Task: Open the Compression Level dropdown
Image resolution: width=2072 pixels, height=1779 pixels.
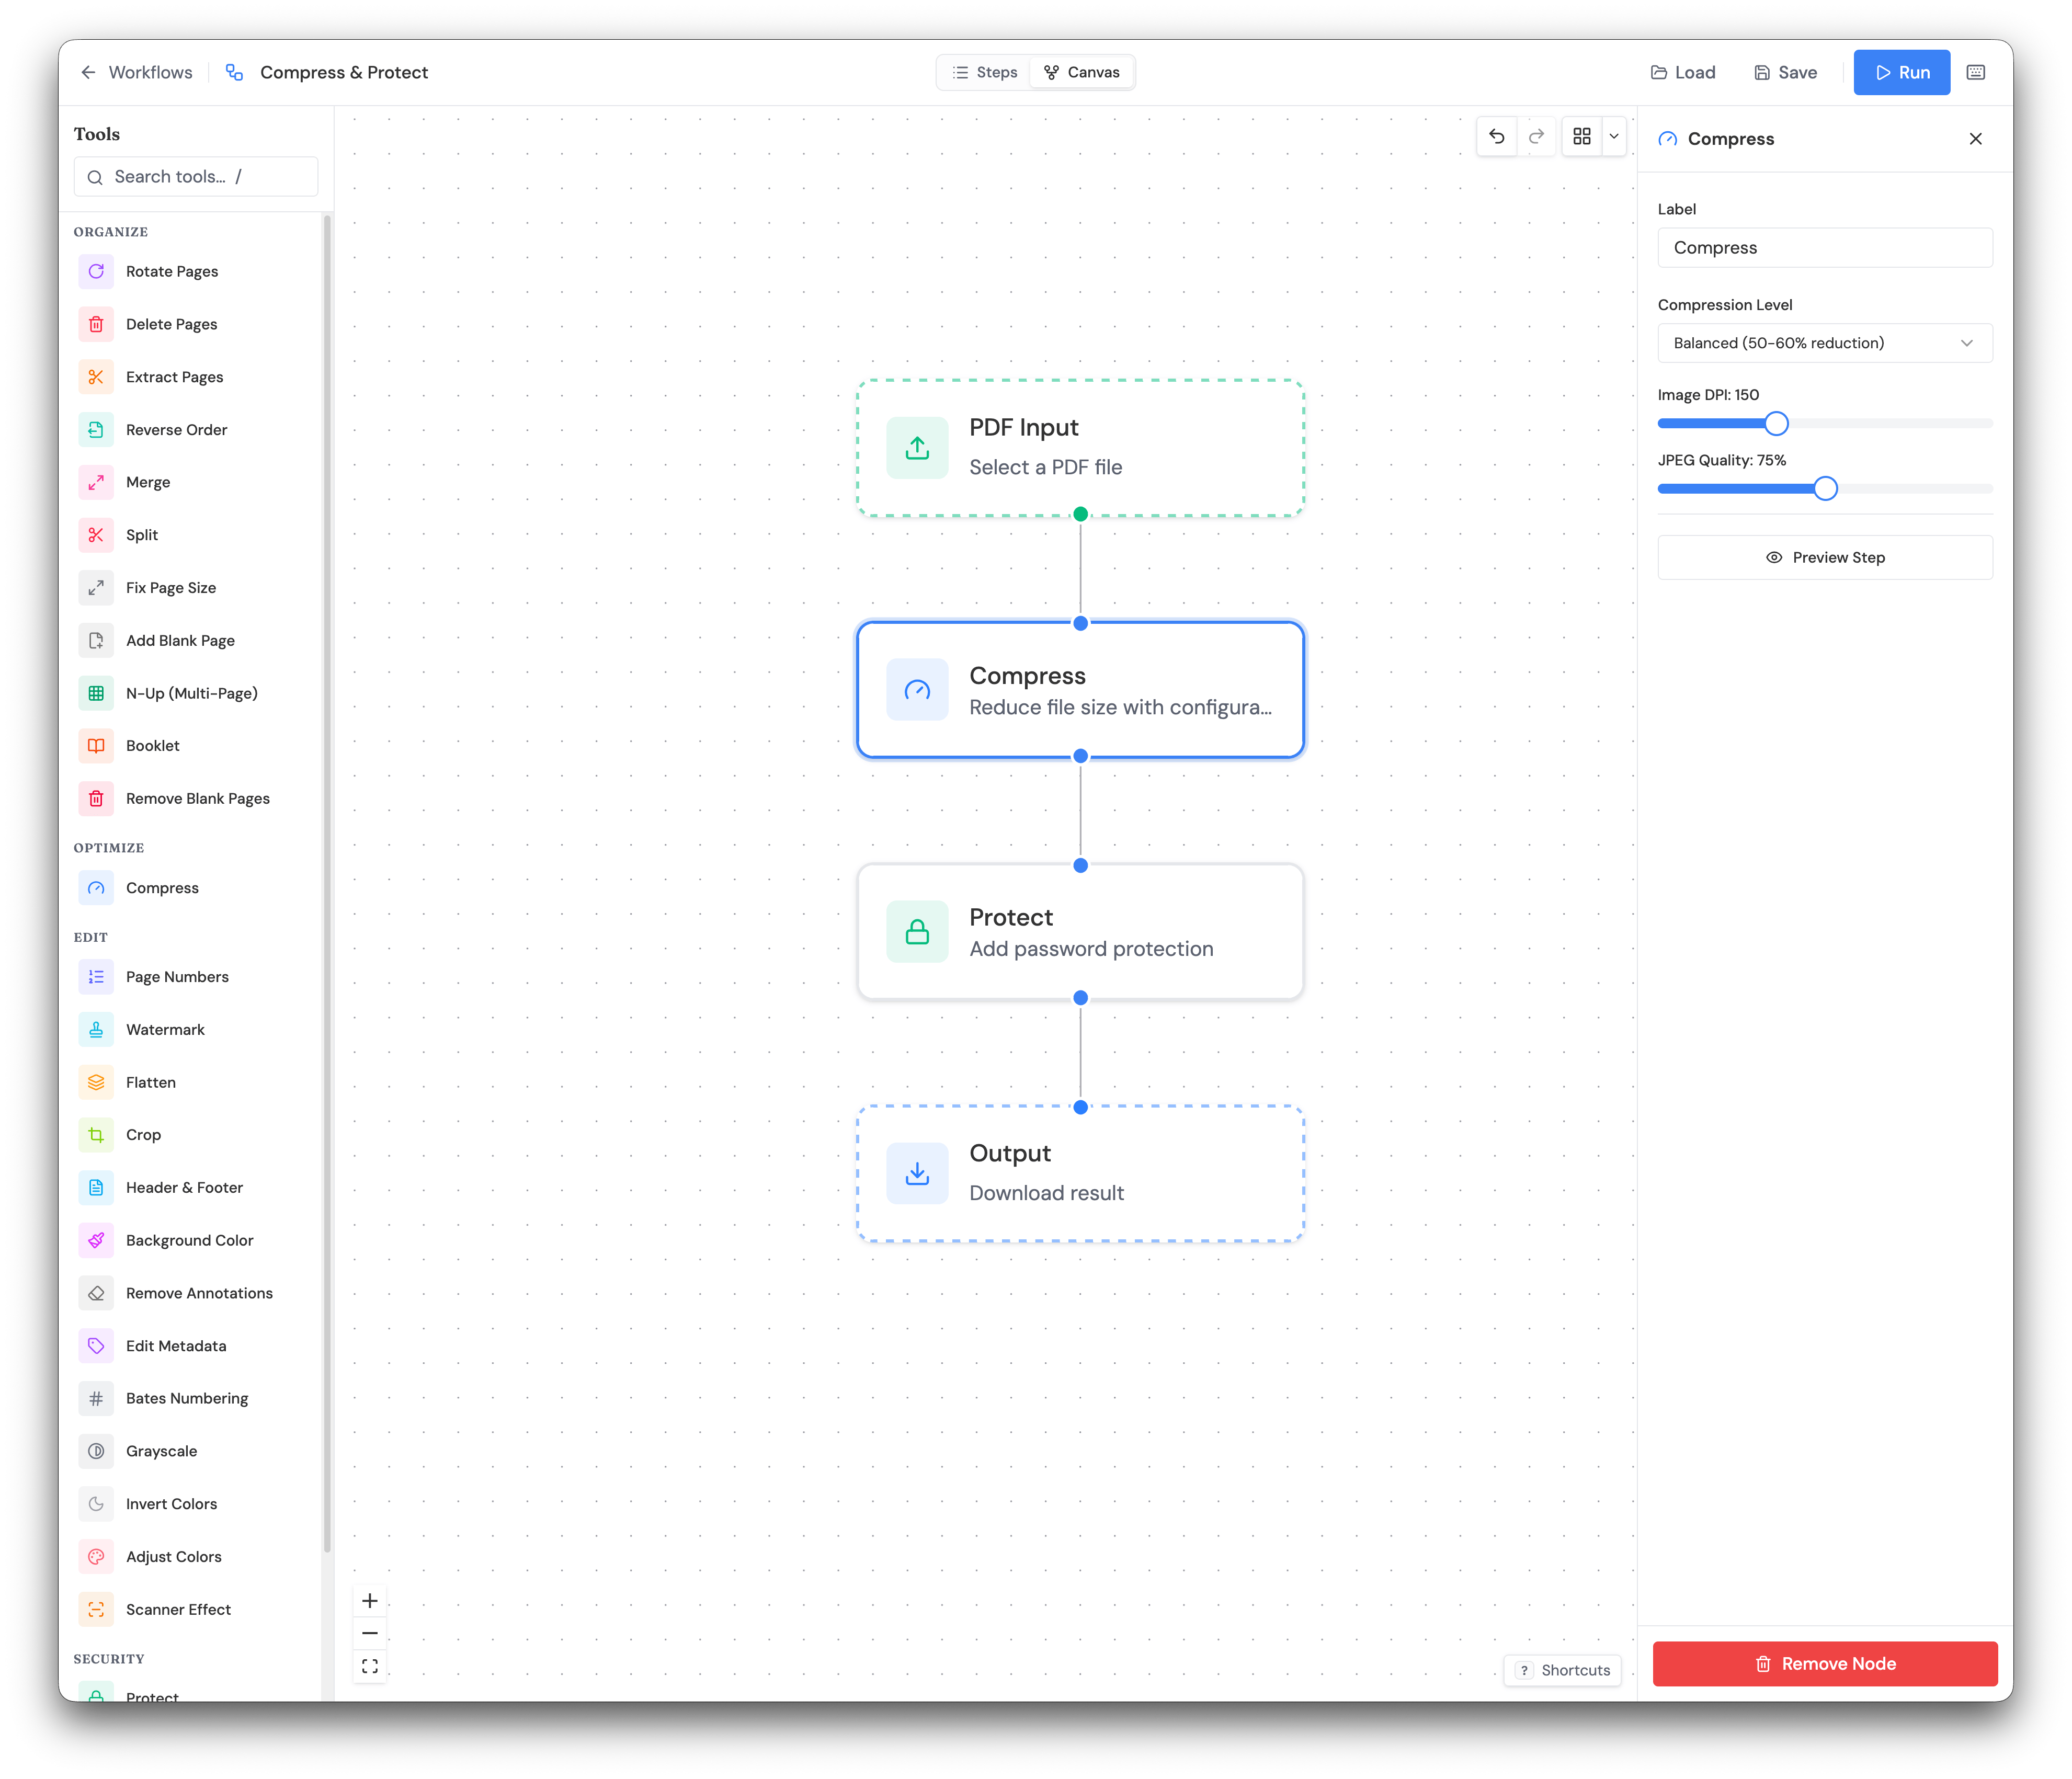Action: [x=1825, y=343]
